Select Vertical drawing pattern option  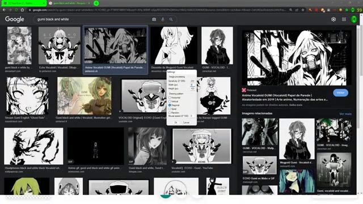coord(170,101)
